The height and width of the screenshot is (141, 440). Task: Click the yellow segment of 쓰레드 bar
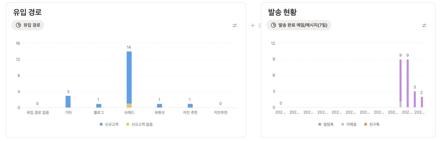click(x=129, y=106)
